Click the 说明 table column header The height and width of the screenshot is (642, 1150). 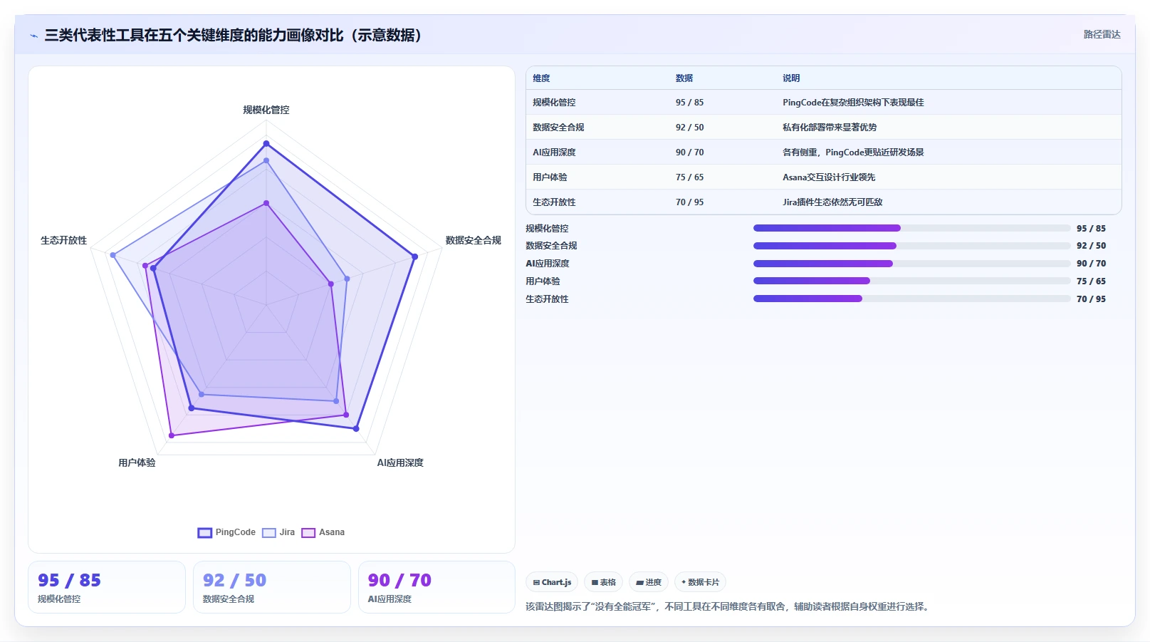coord(791,78)
